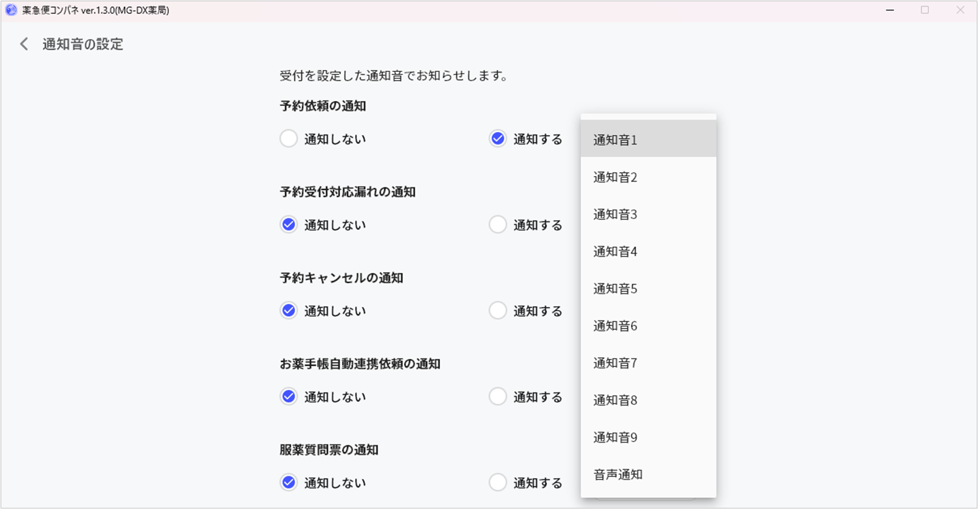Select 通知しない for 予約キャンセルの通知
The height and width of the screenshot is (509, 978).
[289, 311]
